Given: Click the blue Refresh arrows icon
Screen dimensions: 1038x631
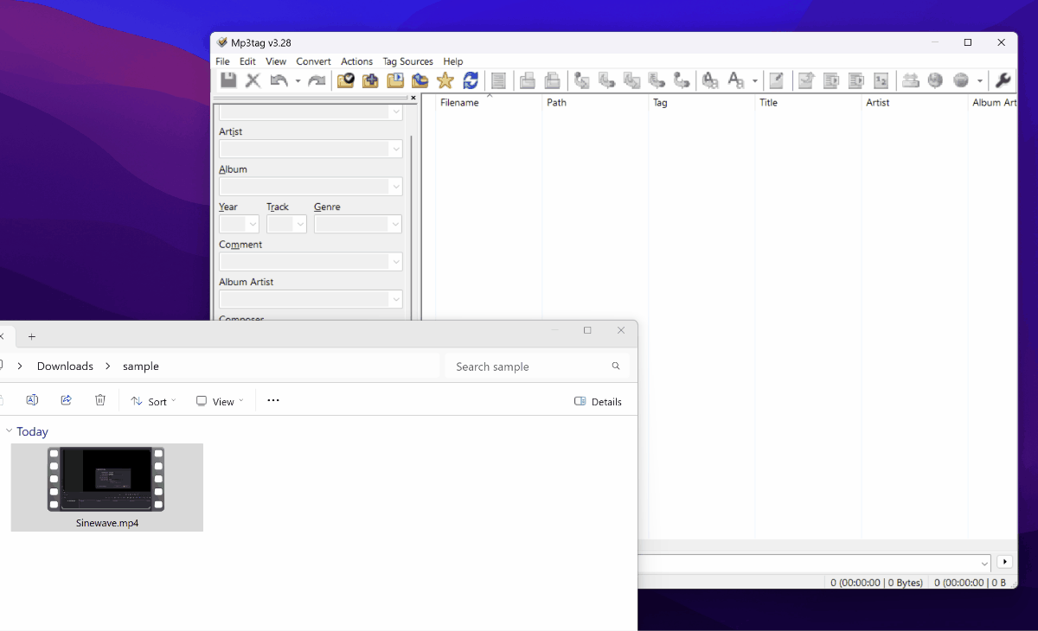Looking at the screenshot, I should coord(471,80).
